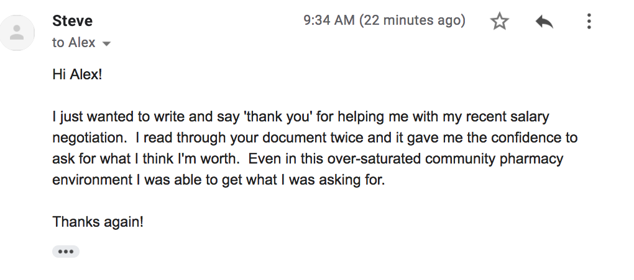Click the 'Hi Alex!' greeting line

(x=76, y=74)
